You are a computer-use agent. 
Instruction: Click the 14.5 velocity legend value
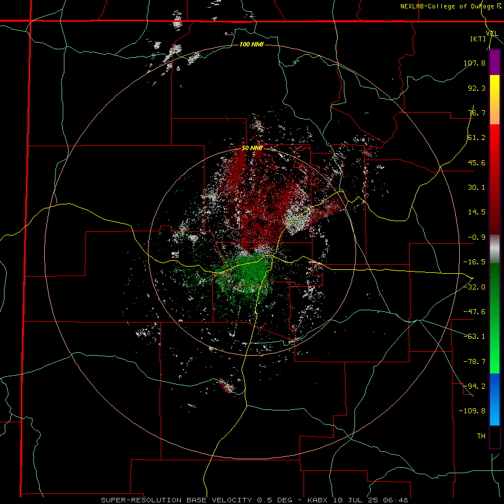click(477, 212)
